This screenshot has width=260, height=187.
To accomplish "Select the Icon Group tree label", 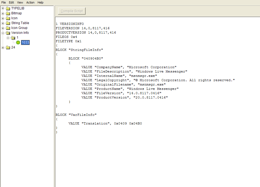I will coord(19,28).
